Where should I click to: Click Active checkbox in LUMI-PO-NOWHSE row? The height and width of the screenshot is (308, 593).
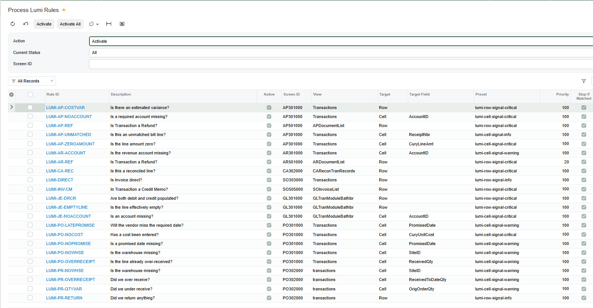(269, 253)
